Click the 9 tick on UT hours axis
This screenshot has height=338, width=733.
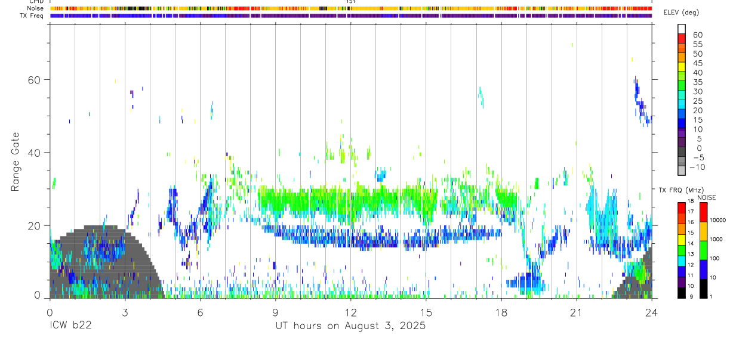click(x=275, y=312)
